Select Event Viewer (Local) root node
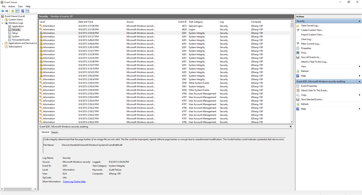This screenshot has height=195, width=362. click(15, 16)
